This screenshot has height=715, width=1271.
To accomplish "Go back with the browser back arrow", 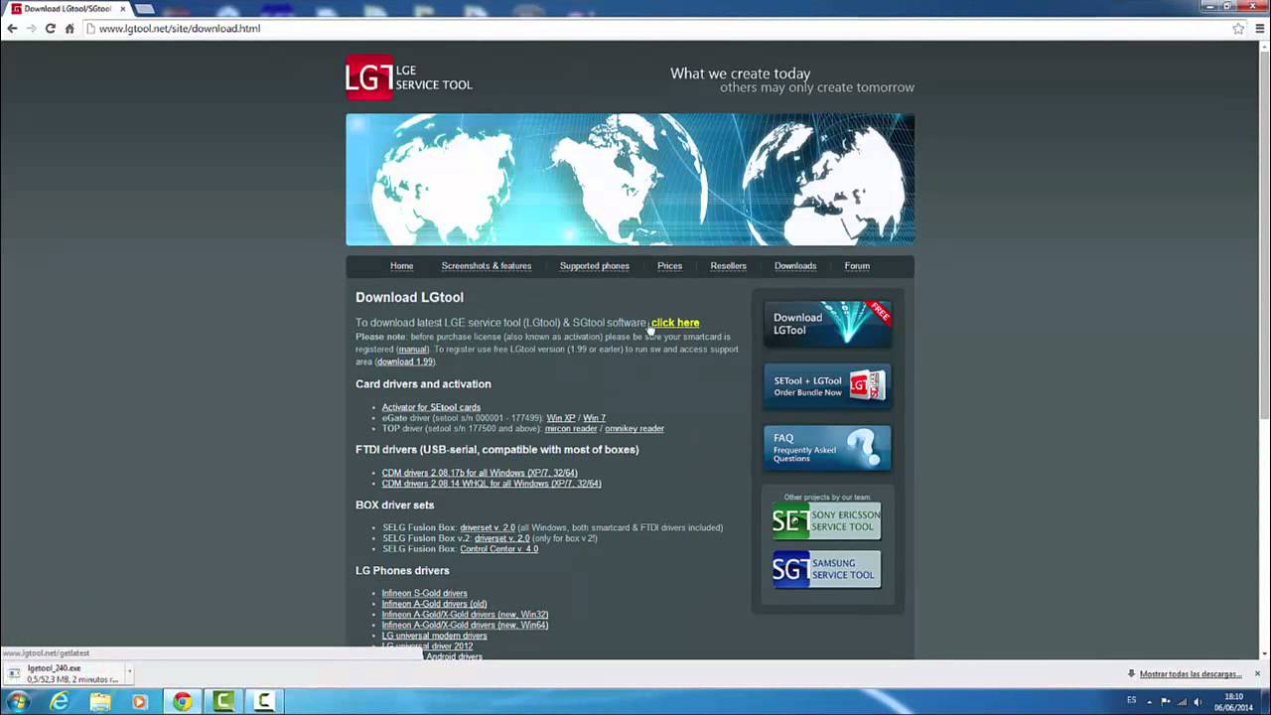I will coord(12,29).
